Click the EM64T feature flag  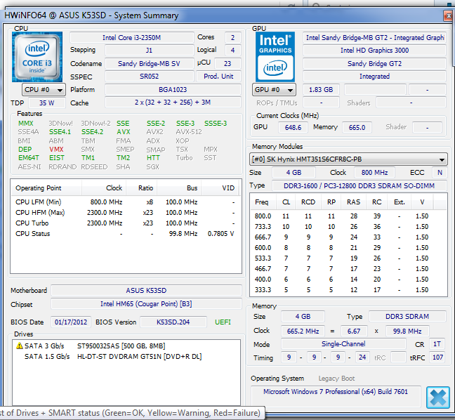click(x=28, y=158)
